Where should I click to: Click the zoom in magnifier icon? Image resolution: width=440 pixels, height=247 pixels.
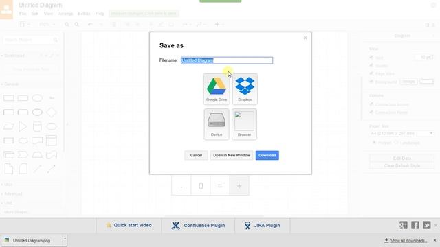[x=67, y=25]
